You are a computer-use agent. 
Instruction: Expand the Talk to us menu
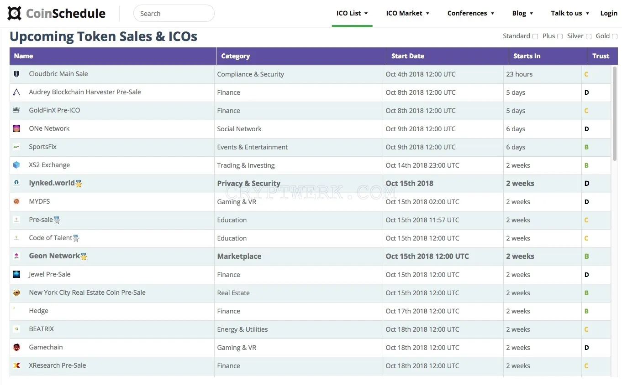(570, 13)
